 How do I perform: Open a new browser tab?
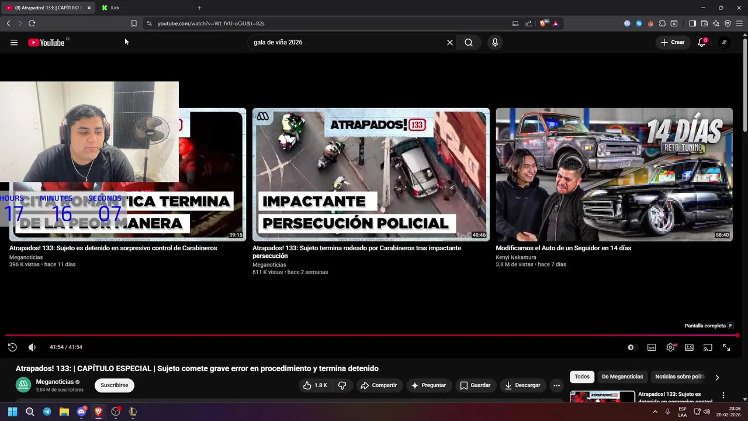pyautogui.click(x=199, y=8)
